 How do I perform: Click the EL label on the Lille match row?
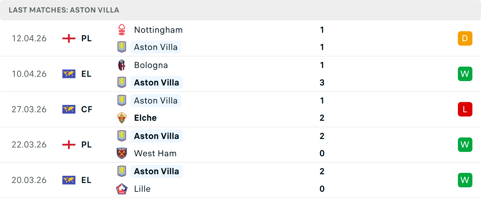coord(86,180)
